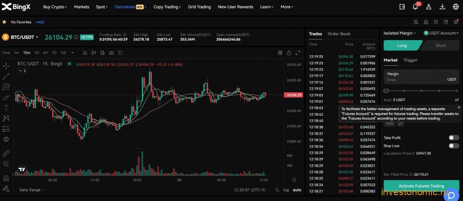The height and width of the screenshot is (201, 463).
Task: Switch to the Trades tab
Action: pos(315,34)
